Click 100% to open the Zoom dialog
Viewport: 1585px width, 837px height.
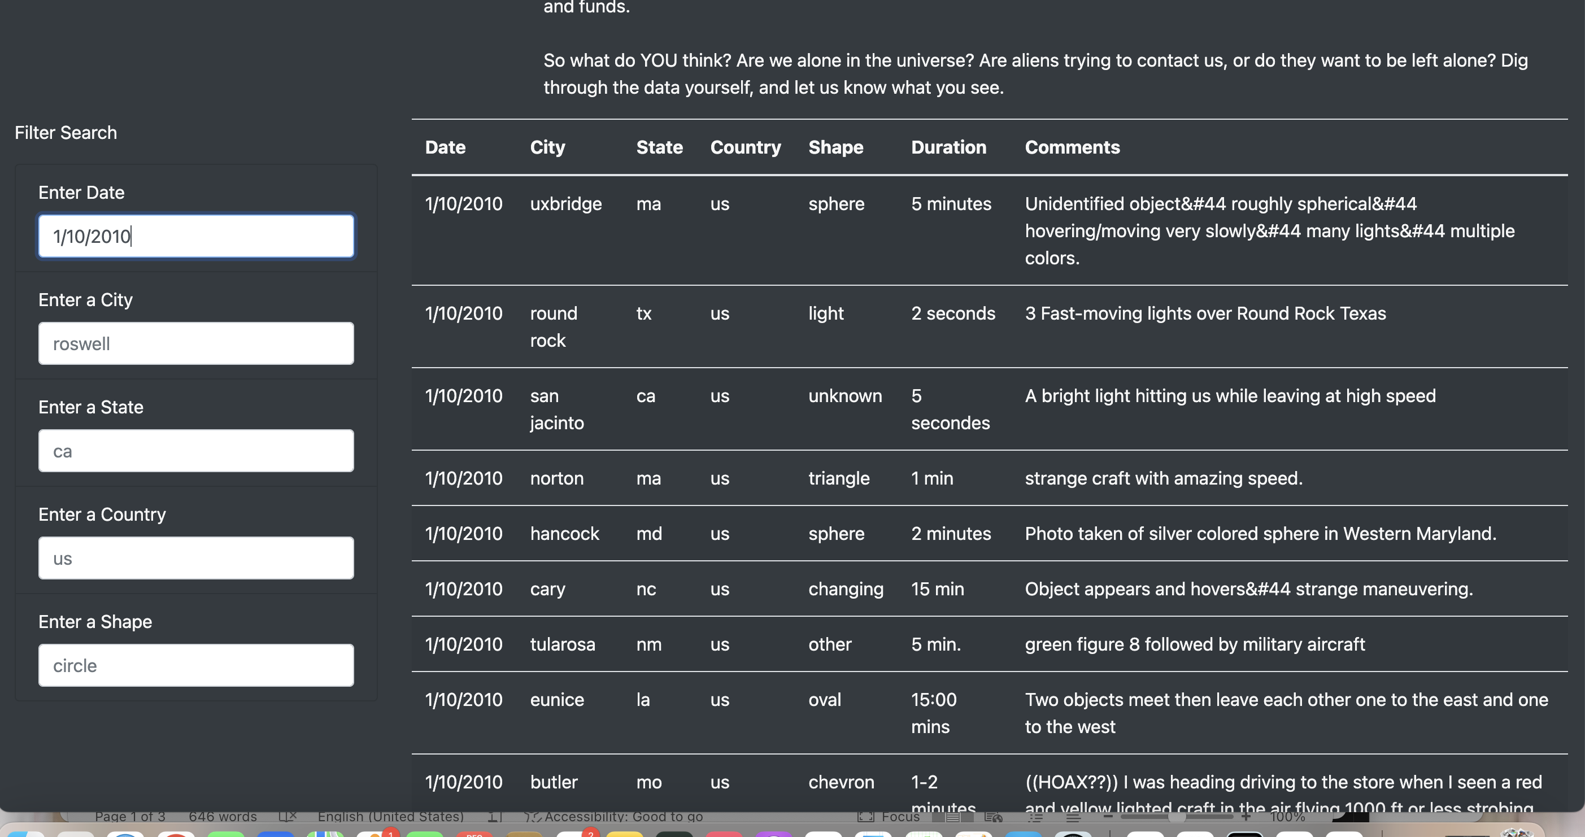tap(1287, 816)
